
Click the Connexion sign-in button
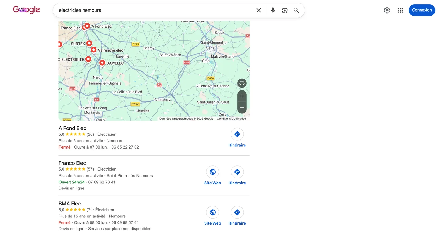tap(422, 10)
